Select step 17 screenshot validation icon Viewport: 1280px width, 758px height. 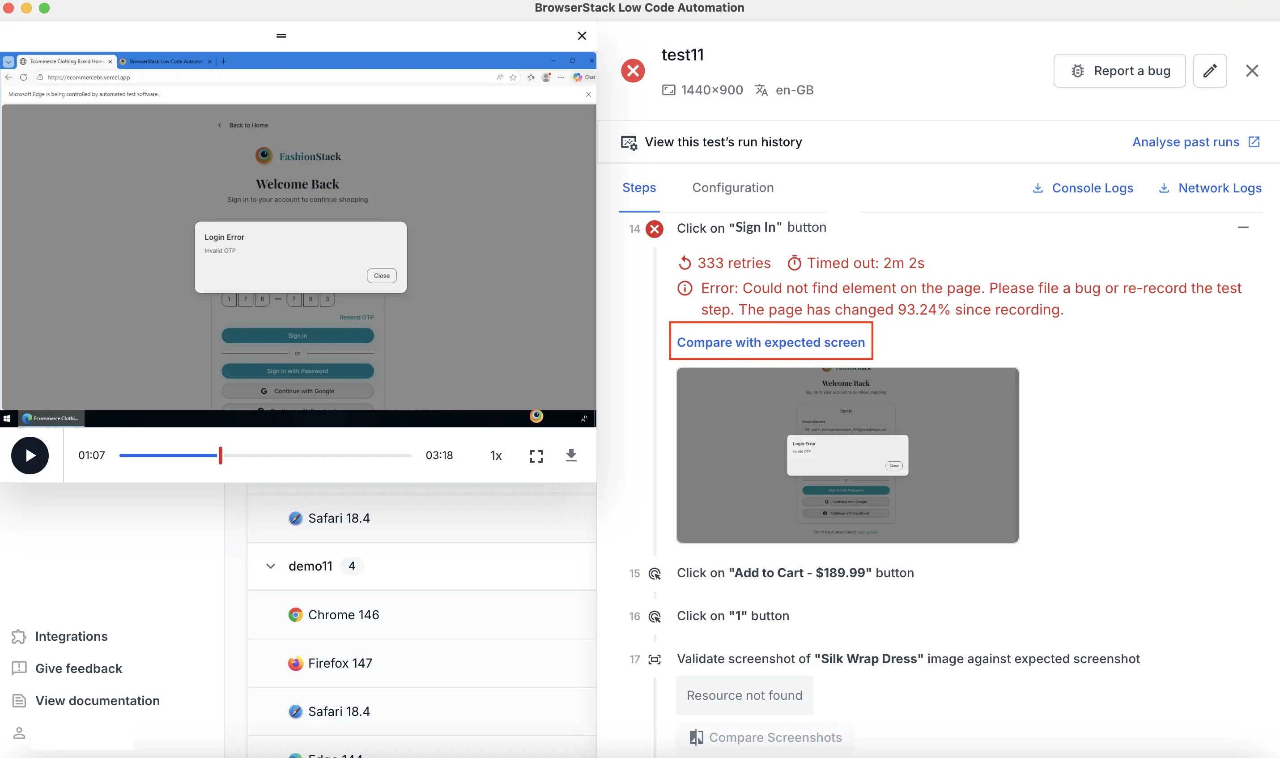click(655, 659)
